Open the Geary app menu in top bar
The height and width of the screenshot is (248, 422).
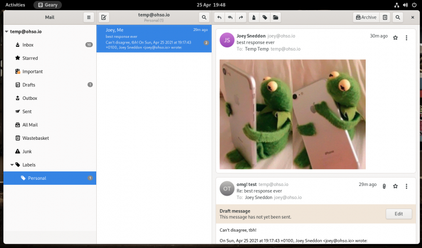click(x=48, y=5)
